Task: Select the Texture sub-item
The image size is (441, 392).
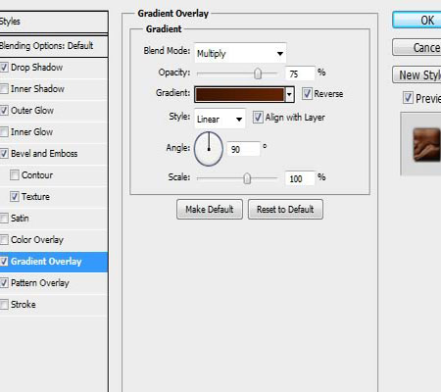Action: [54, 197]
